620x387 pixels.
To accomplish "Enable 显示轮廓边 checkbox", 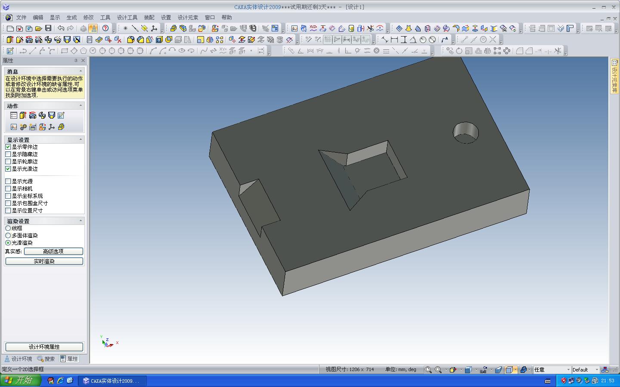I will click(x=8, y=162).
